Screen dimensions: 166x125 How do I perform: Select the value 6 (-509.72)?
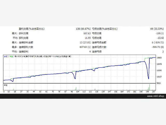(158, 42)
